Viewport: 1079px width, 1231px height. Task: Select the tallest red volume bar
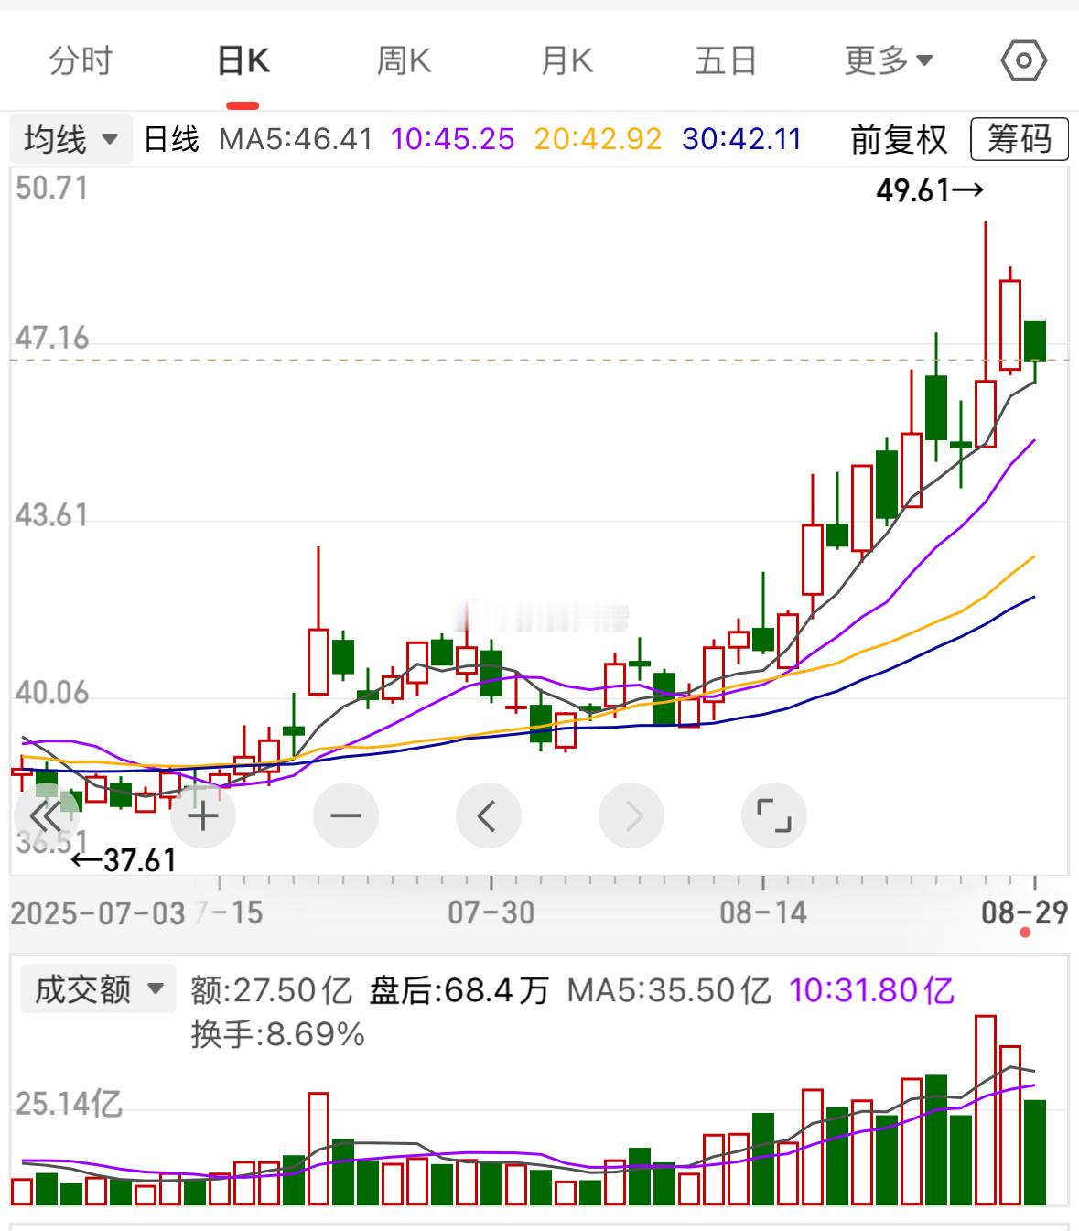(986, 1110)
